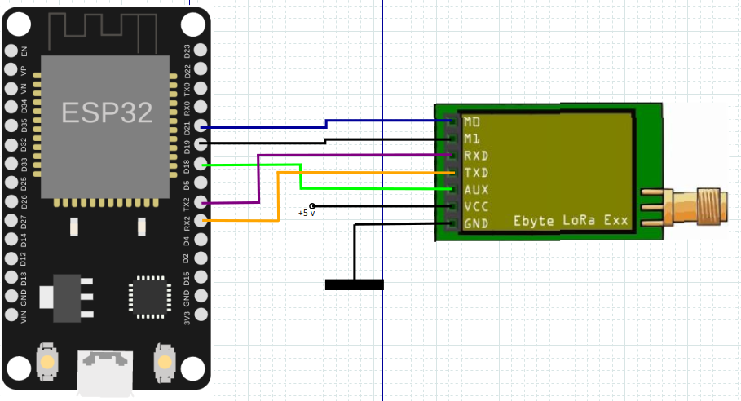
Task: Click the micro USB port on the ESP32
Action: click(x=105, y=373)
